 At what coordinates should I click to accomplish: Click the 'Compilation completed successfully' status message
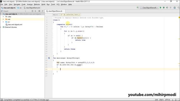pyautogui.click(x=26, y=100)
